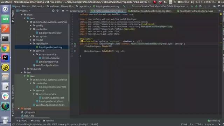Screen dimensions: 224x126
Task: Expand the model package
Action: 31,40
